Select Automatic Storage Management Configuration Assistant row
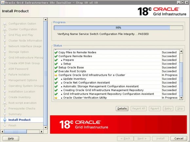 [x=117, y=86]
